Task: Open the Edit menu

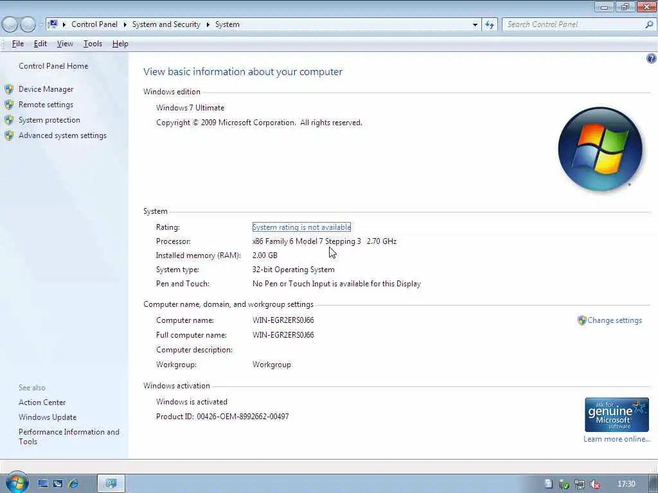Action: (x=40, y=44)
